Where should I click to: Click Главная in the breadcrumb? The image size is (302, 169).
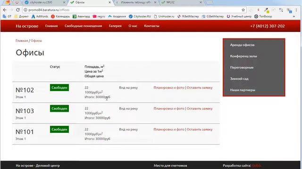pyautogui.click(x=22, y=41)
